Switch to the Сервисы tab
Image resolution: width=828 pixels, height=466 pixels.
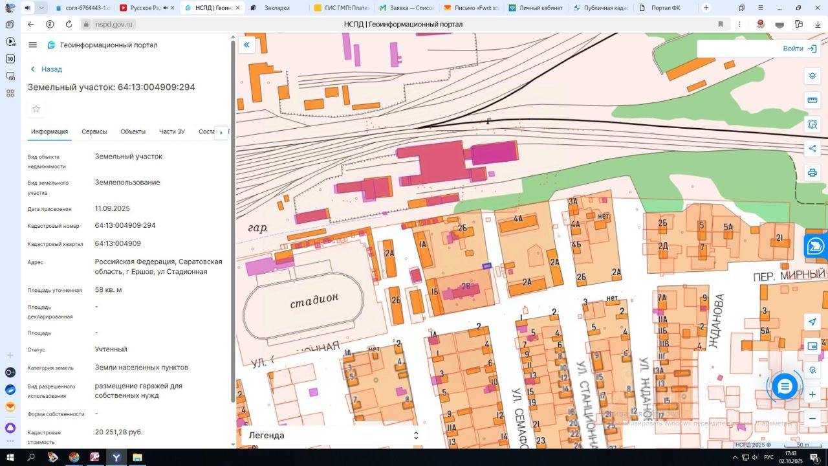click(x=94, y=131)
